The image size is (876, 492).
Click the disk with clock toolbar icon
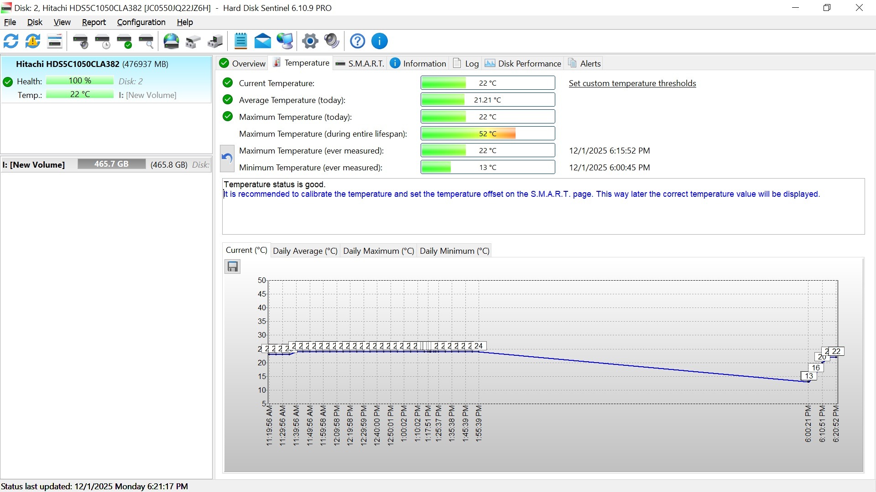[x=103, y=41]
